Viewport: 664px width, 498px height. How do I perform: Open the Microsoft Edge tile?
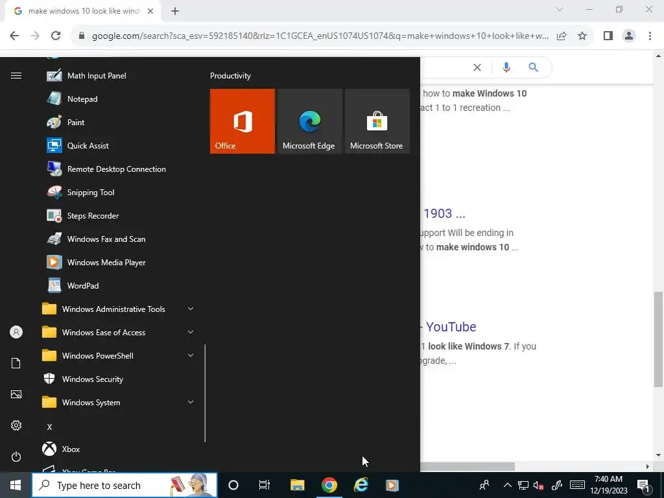[309, 121]
